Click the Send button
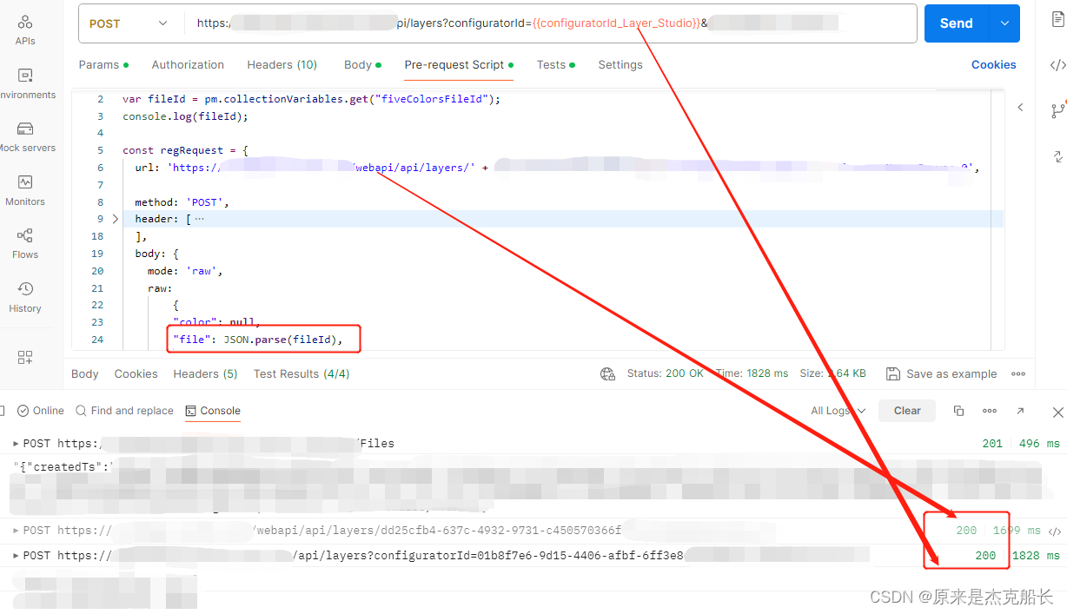Screen dimensions: 1067x614 (956, 23)
